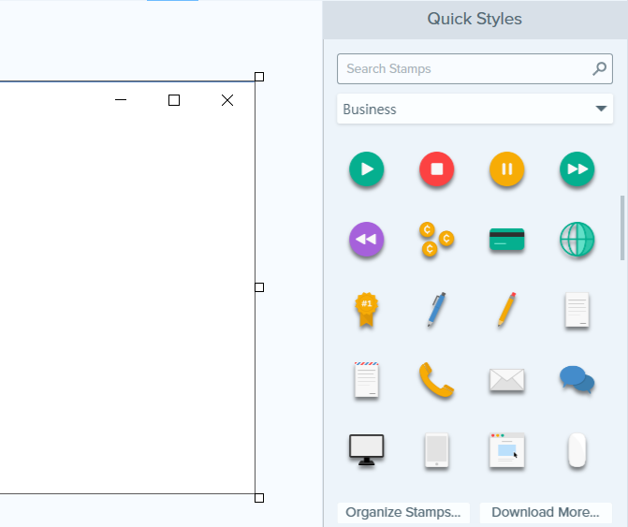
Task: Select the green fast-forward stamp
Action: [577, 169]
